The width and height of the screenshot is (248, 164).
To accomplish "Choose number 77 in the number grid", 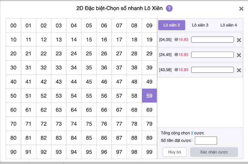I will point(119,124).
